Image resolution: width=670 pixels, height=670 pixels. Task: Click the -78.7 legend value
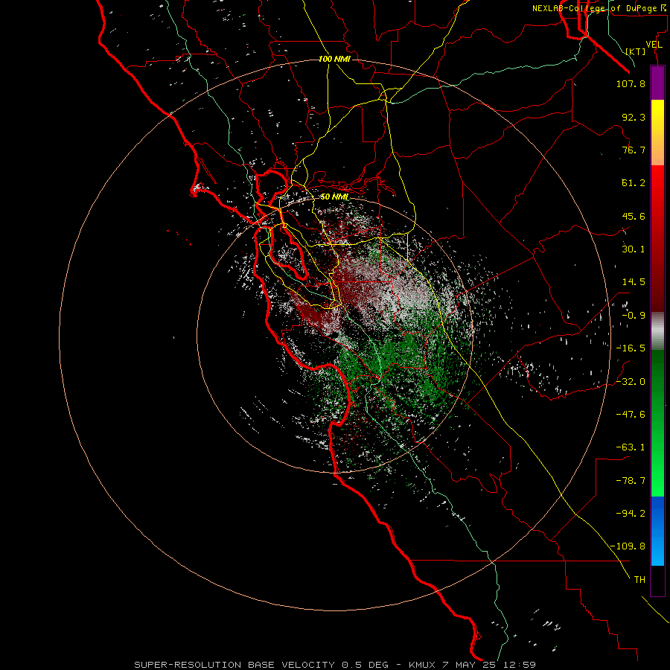click(x=631, y=481)
